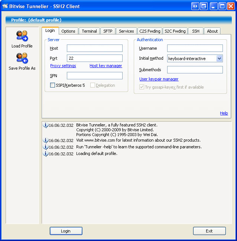
Task: Select the SFTP tab
Action: [108, 31]
